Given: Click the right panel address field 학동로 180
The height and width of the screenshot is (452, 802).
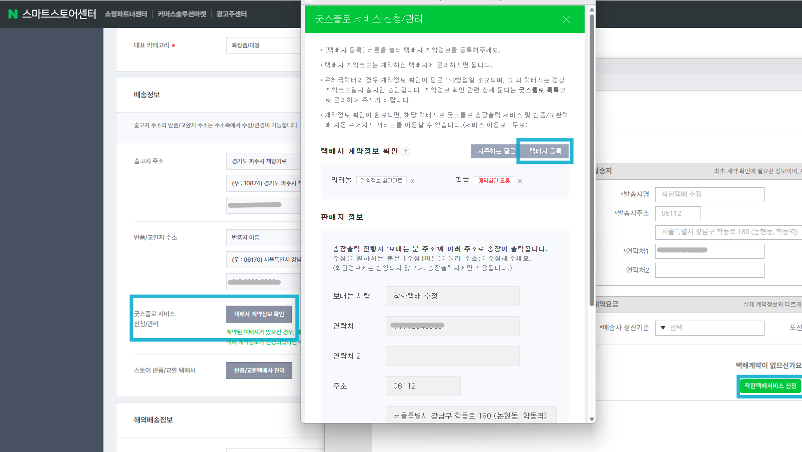Looking at the screenshot, I should (729, 232).
